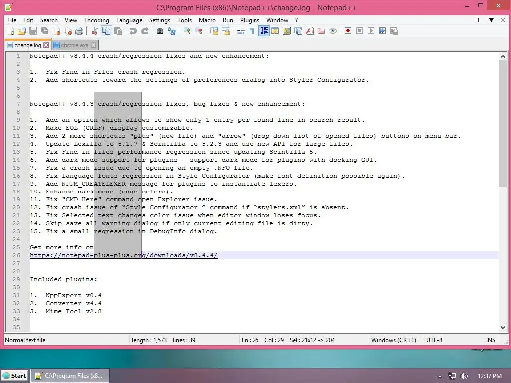Click the macro Playback icon
Viewport: 511px width, 383px height.
[x=371, y=31]
